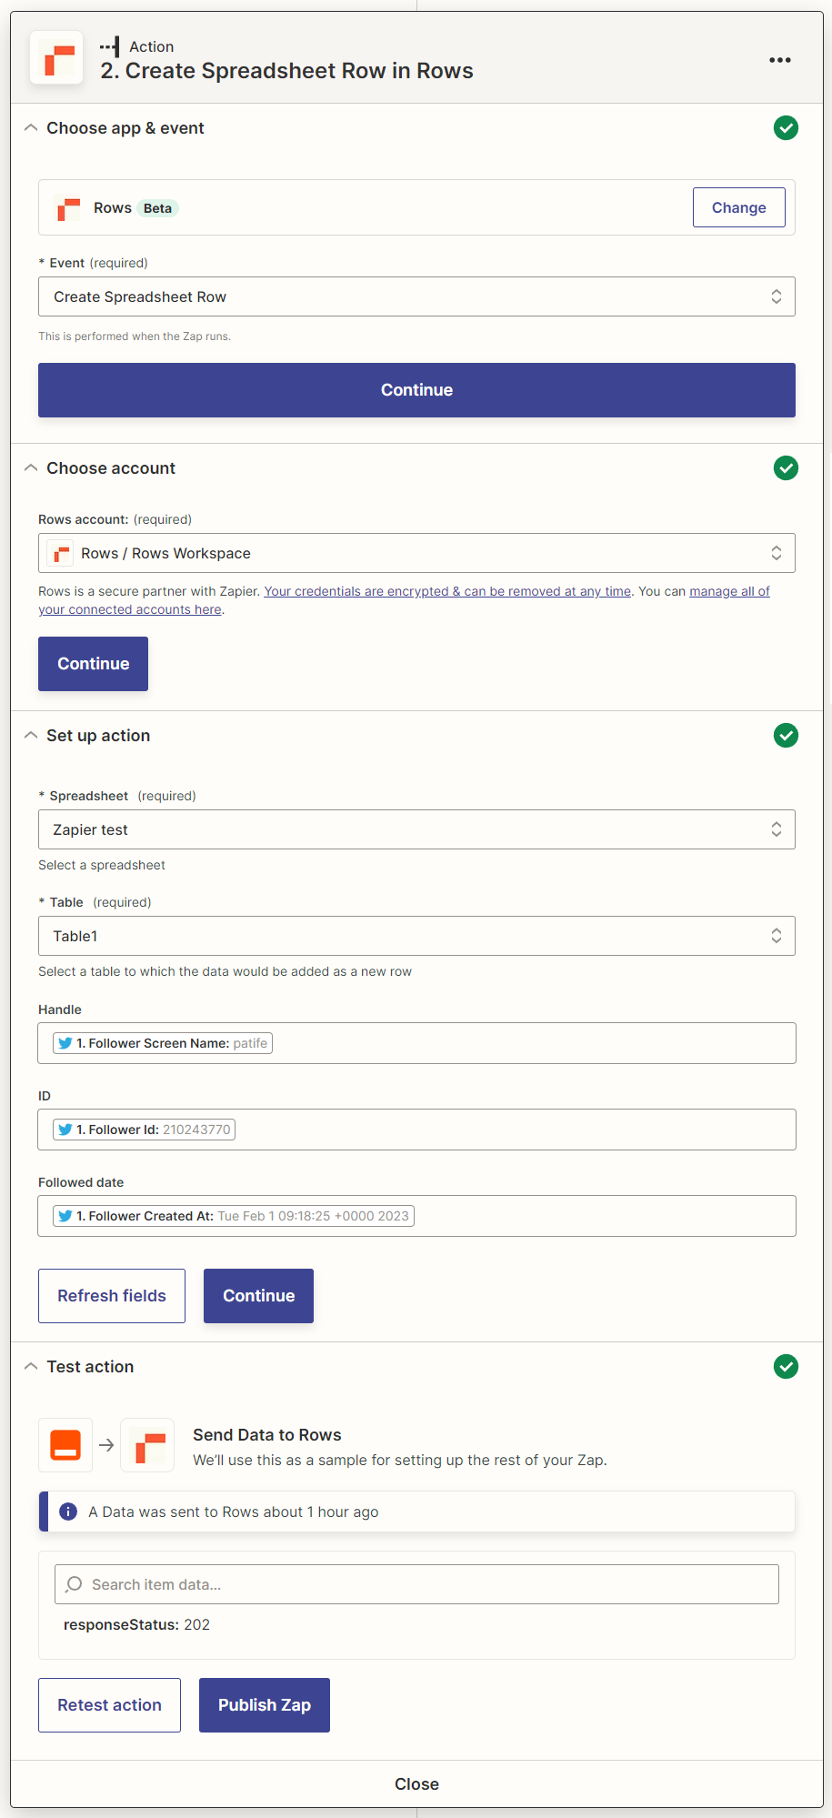The image size is (832, 1818).
Task: Click the Search item data field
Action: 416,1584
